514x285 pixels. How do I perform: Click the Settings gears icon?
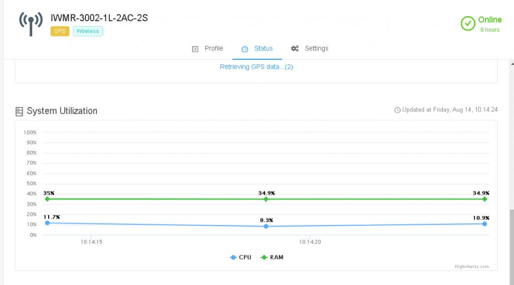click(295, 49)
